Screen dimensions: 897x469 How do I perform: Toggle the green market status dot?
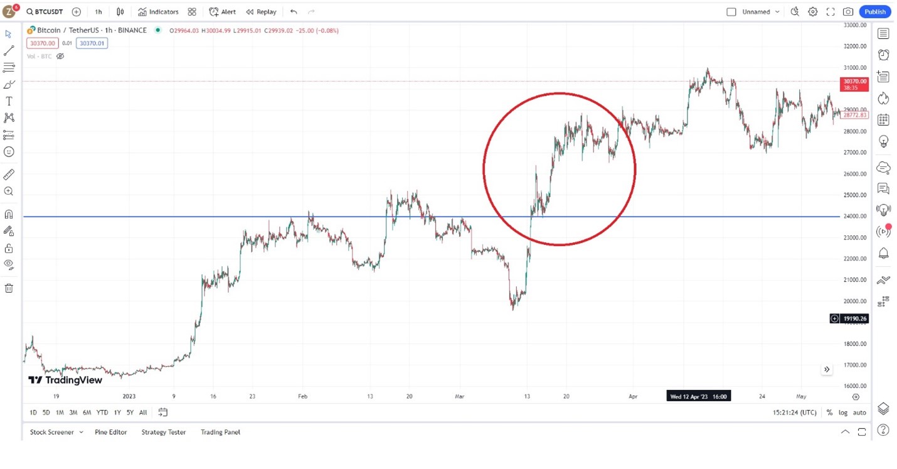coord(157,30)
